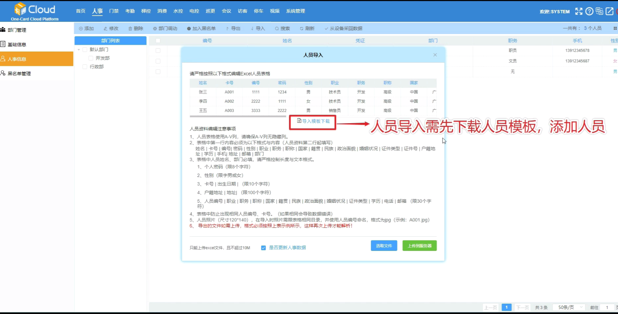The height and width of the screenshot is (314, 618).
Task: Tick the checkbox of the 13912345687 row
Action: click(x=158, y=61)
